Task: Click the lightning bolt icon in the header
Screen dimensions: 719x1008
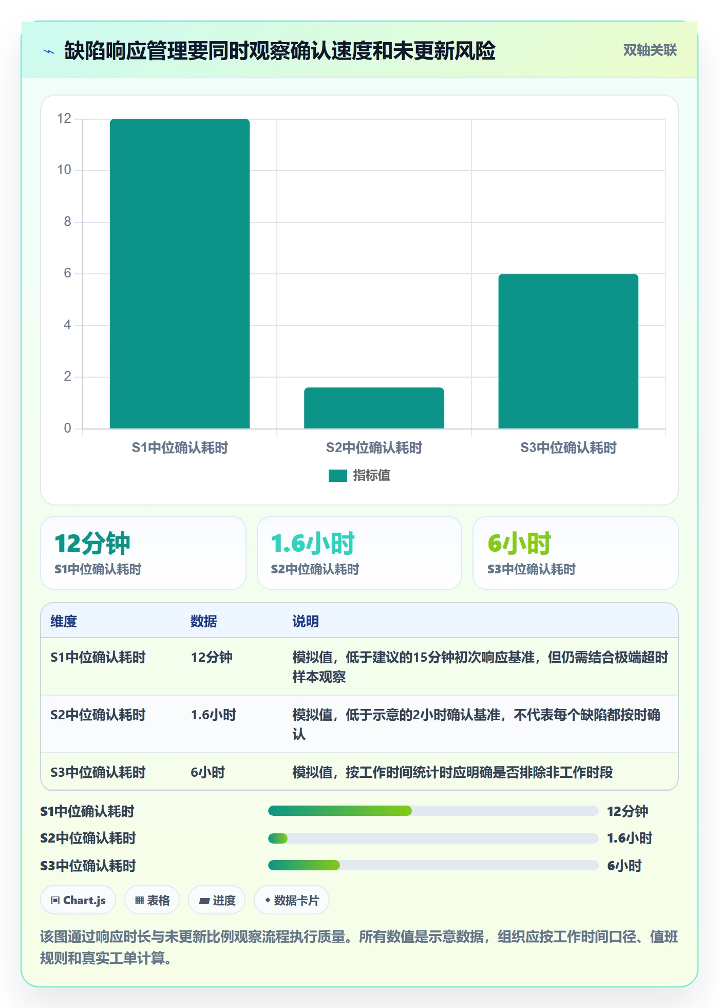Action: 49,51
